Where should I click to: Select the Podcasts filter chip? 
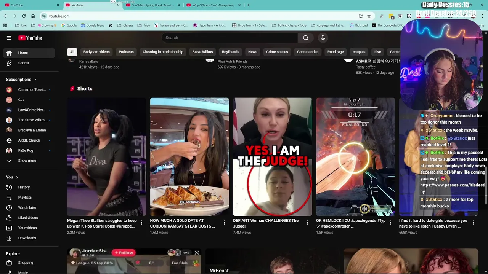pyautogui.click(x=126, y=52)
